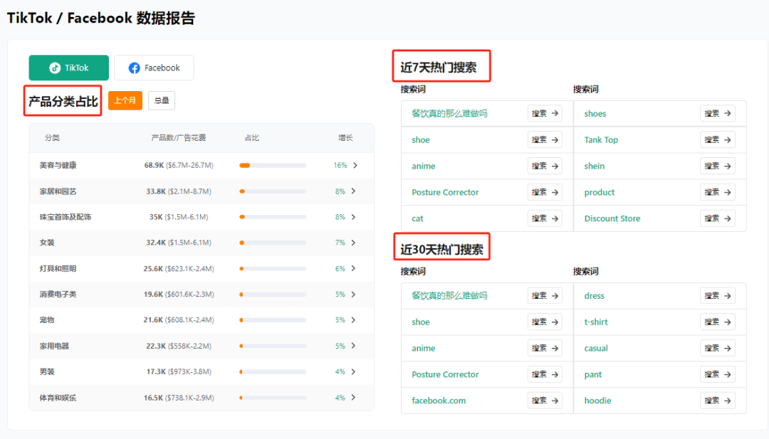
Task: Click search button next to cat
Action: pos(545,218)
